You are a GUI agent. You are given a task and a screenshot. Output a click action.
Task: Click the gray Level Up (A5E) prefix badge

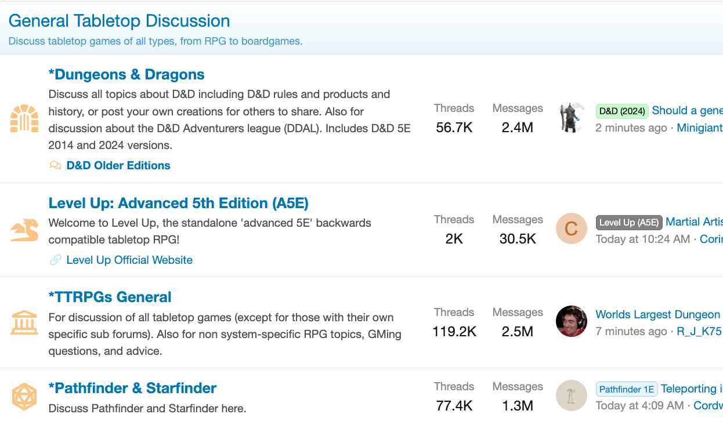tap(628, 222)
